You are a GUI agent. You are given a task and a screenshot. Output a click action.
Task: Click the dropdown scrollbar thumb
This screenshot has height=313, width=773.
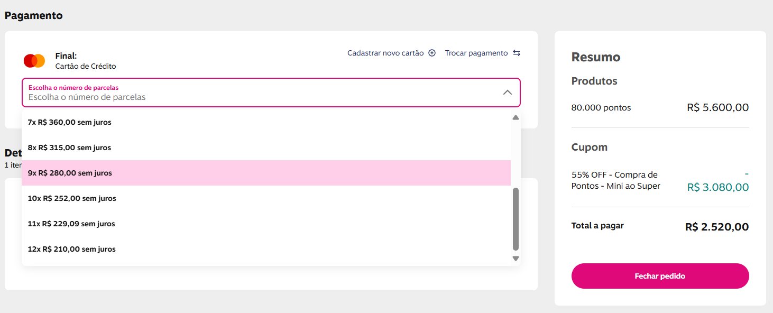516,218
